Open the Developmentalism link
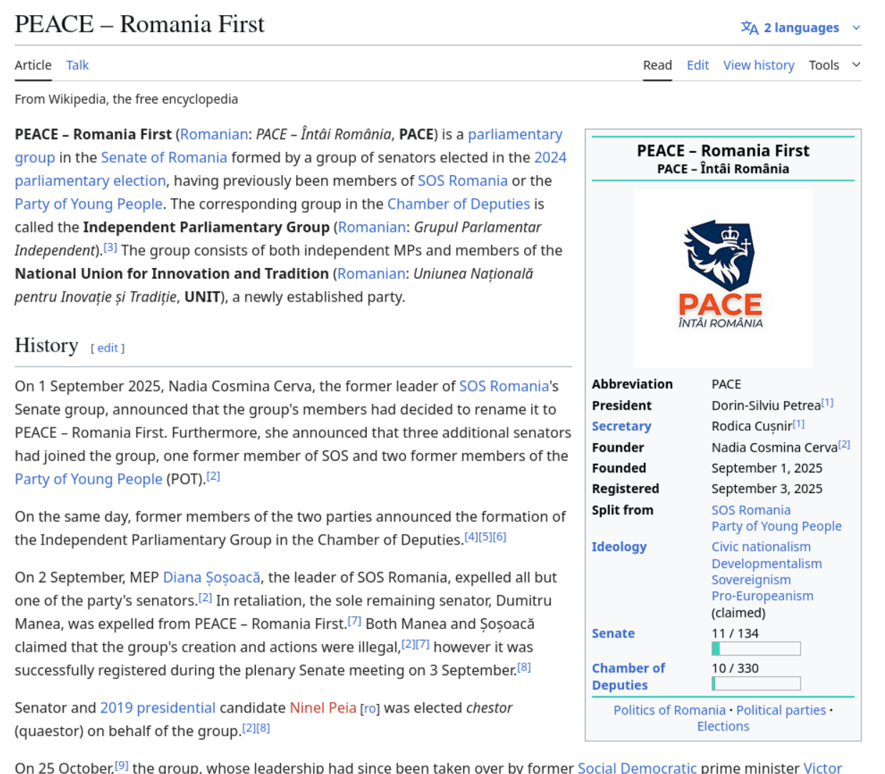The image size is (885, 774). pos(766,563)
